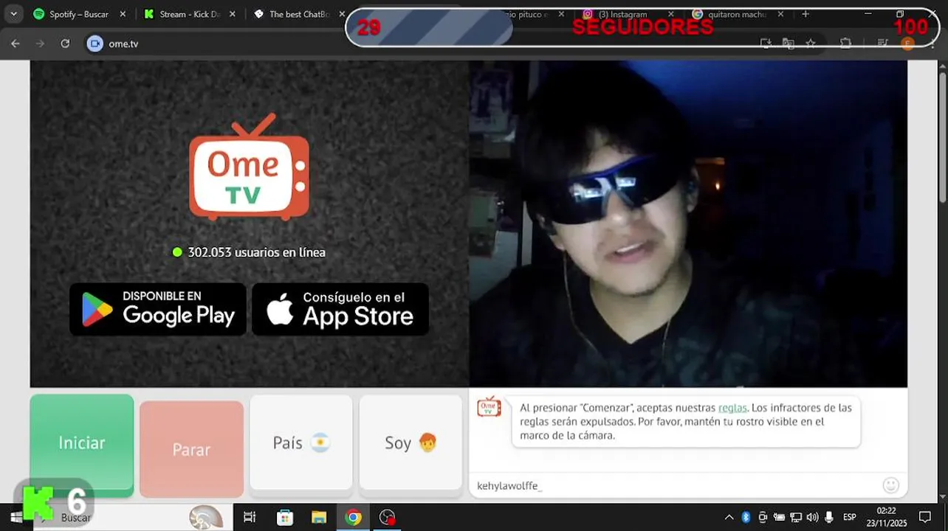Show hidden system tray icons
The width and height of the screenshot is (948, 531).
click(x=729, y=517)
